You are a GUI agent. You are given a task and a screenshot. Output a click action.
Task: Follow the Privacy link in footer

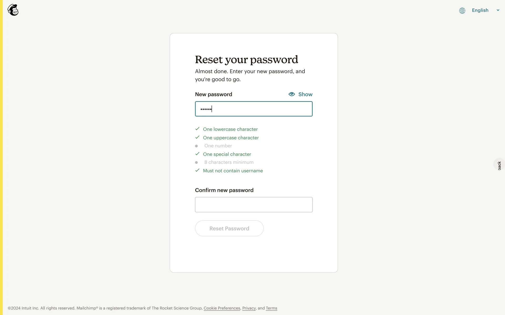[x=249, y=308]
